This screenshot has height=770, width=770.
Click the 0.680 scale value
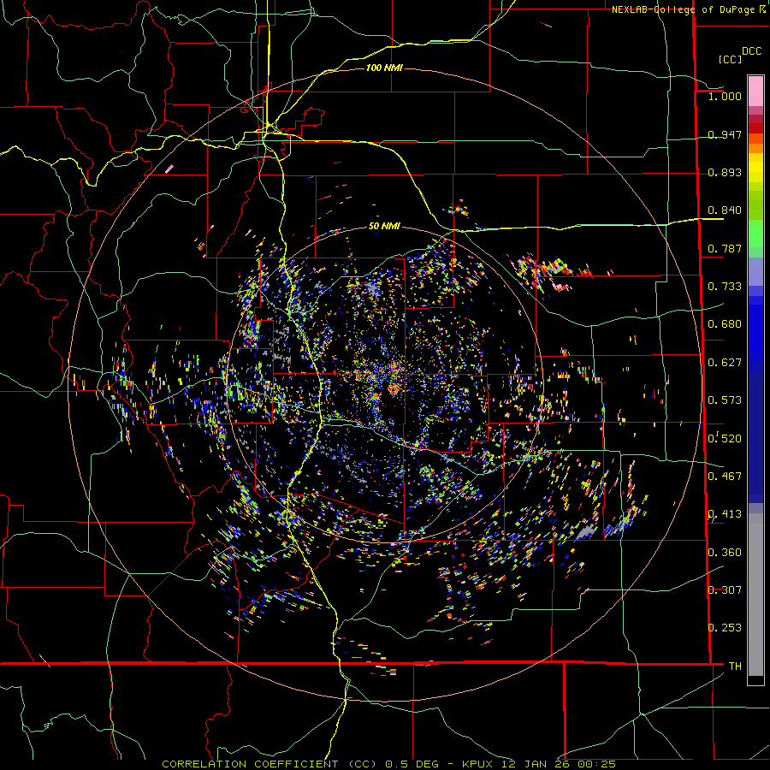(x=725, y=324)
